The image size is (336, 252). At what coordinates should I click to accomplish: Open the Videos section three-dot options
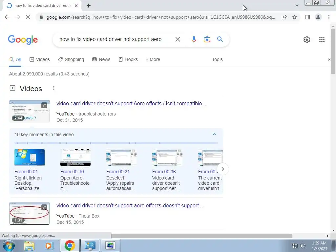tap(54, 88)
